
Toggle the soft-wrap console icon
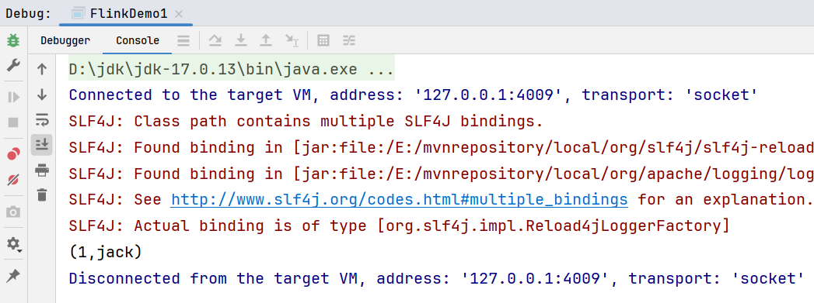[42, 119]
